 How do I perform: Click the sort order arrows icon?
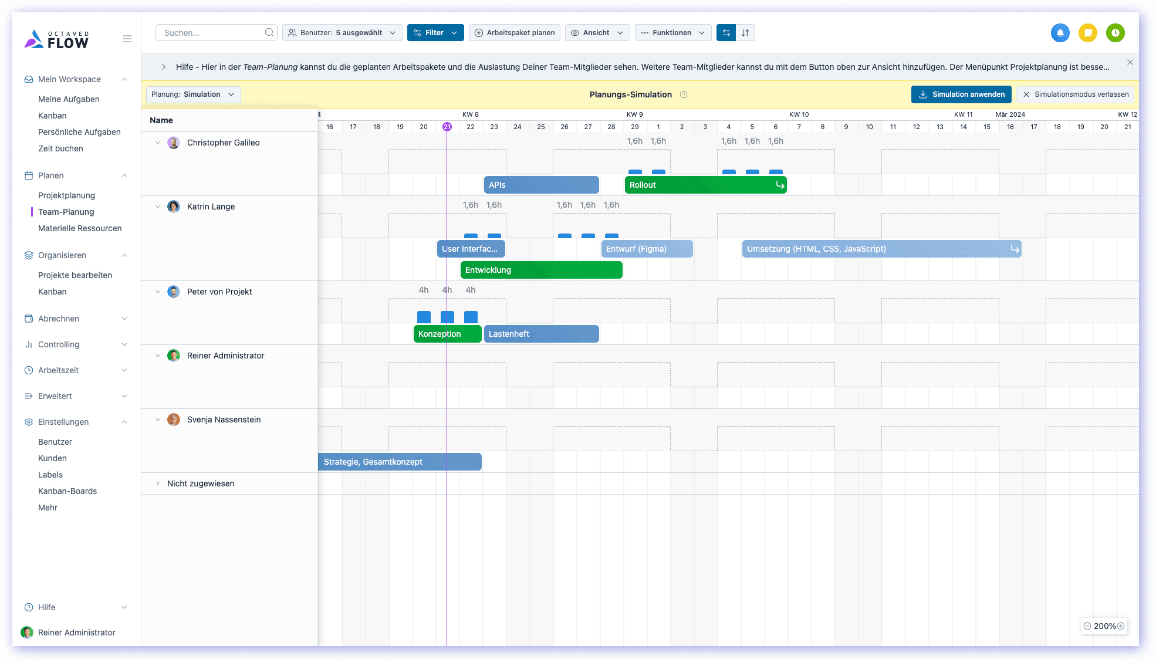pos(745,33)
